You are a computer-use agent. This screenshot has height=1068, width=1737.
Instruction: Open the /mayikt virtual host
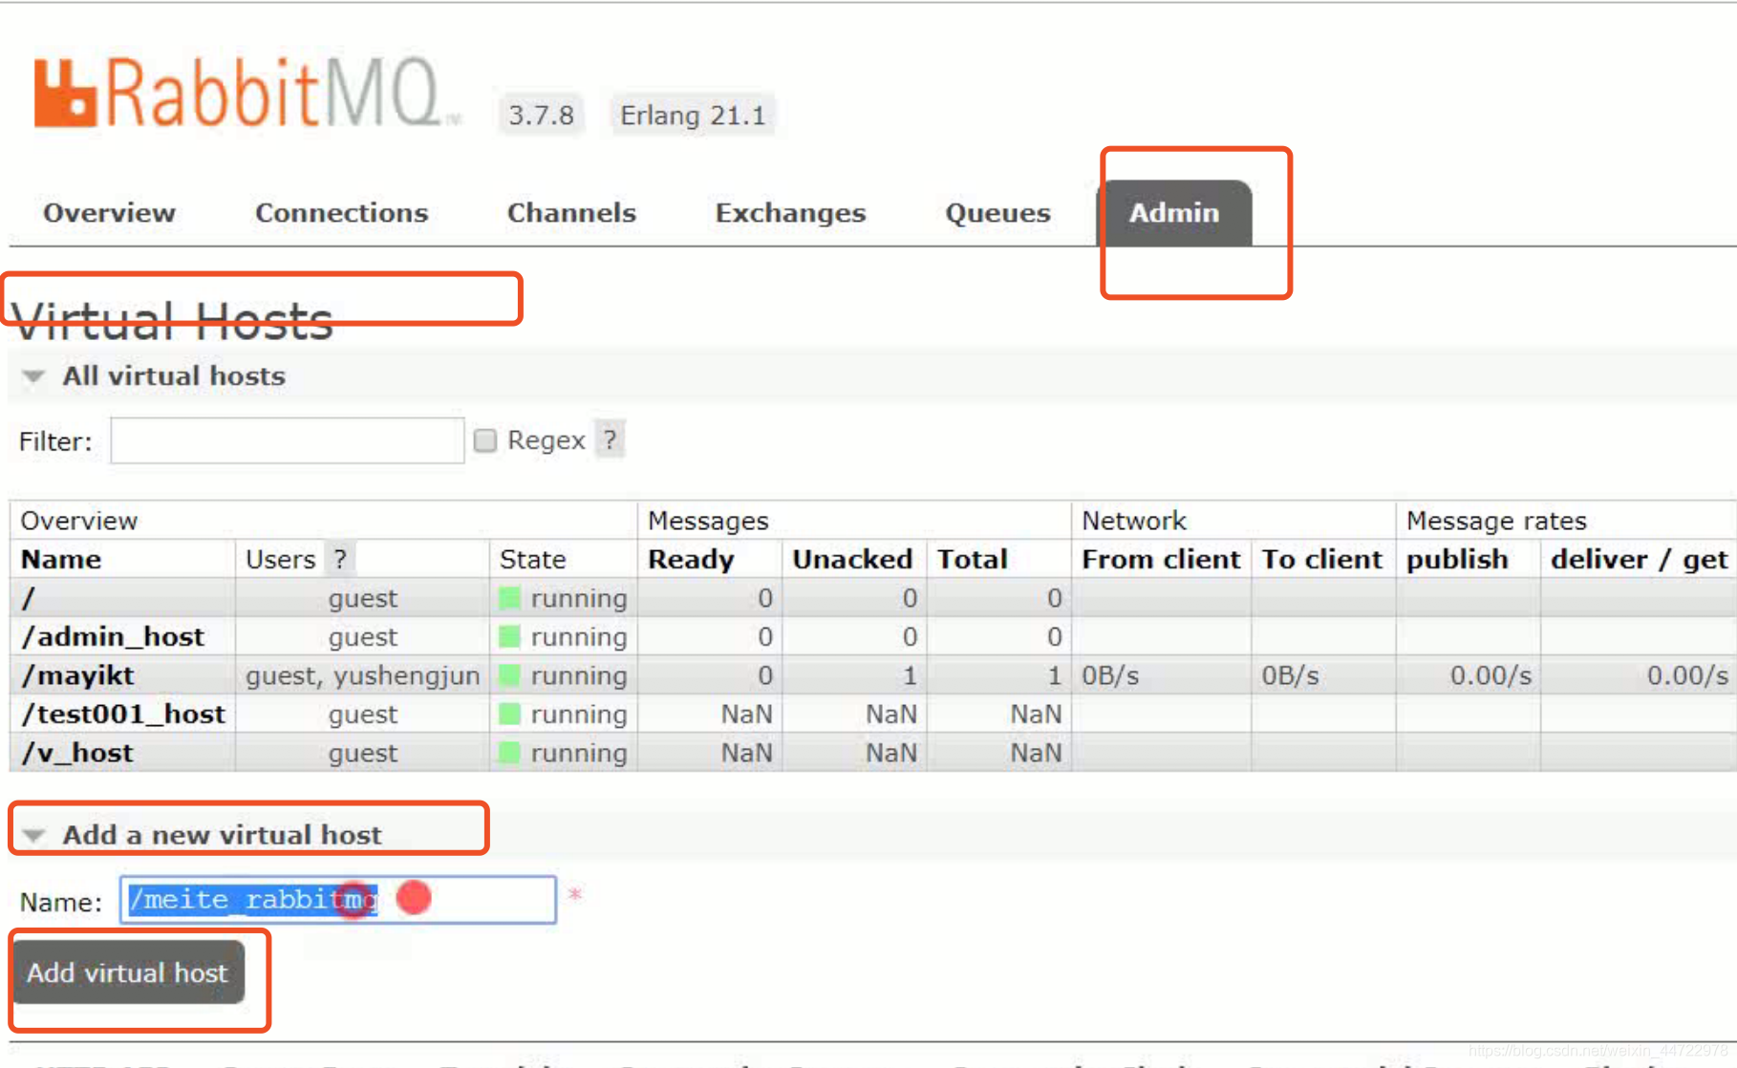[77, 676]
